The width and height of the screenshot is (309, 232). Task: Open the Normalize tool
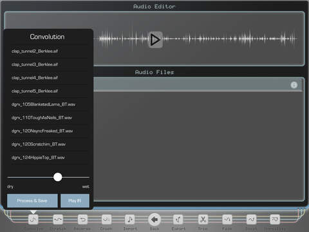(x=275, y=220)
